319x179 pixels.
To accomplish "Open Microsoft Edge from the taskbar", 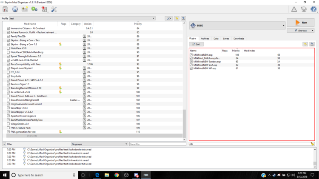I will (x=97, y=175).
